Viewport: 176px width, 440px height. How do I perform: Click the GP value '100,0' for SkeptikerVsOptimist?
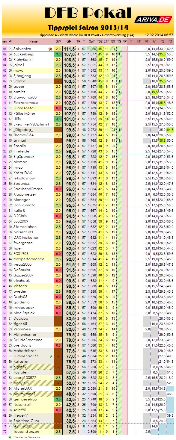coord(69,124)
